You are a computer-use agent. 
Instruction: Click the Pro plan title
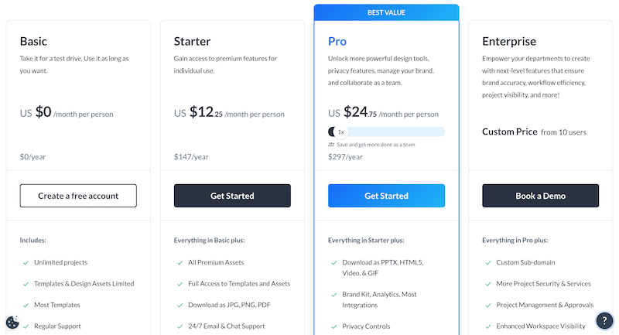[337, 41]
